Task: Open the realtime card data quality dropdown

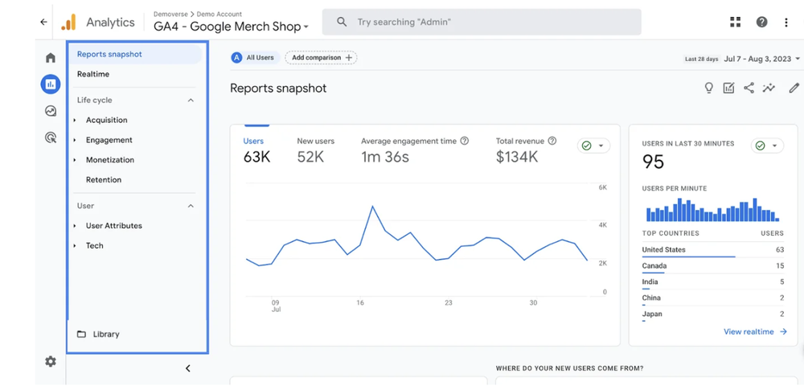Action: coord(767,146)
